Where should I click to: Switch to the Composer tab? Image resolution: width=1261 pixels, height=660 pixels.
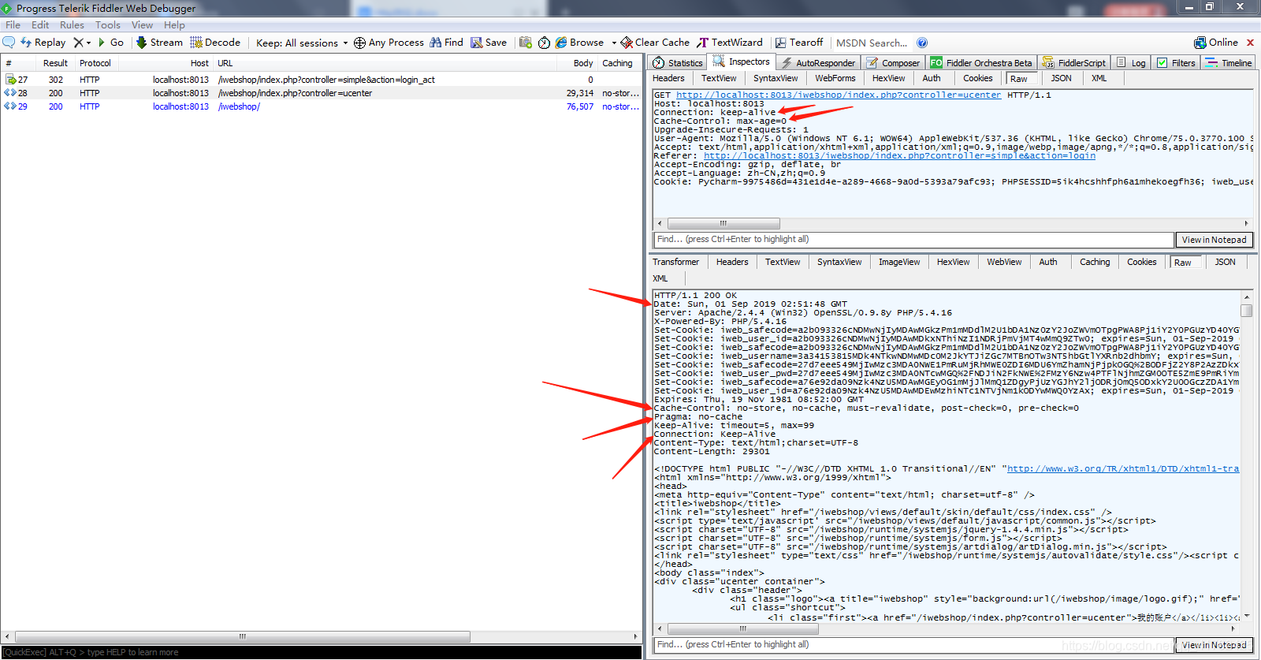click(x=893, y=63)
